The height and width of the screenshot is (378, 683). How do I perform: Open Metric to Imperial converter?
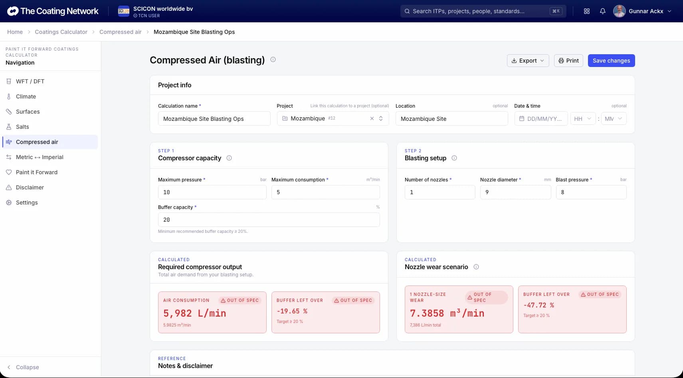click(x=50, y=157)
